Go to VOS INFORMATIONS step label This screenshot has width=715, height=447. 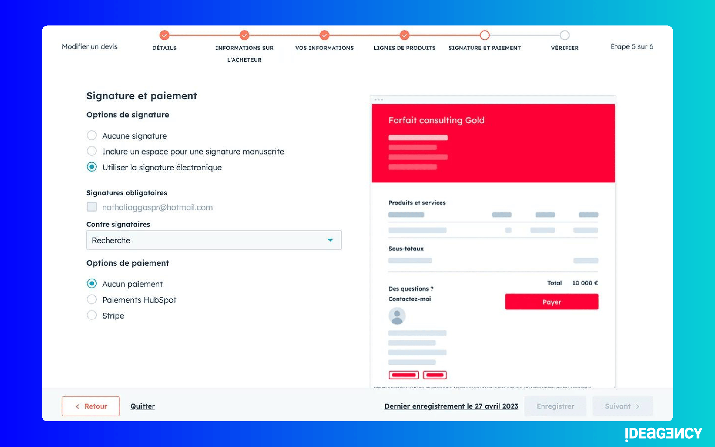click(x=324, y=48)
